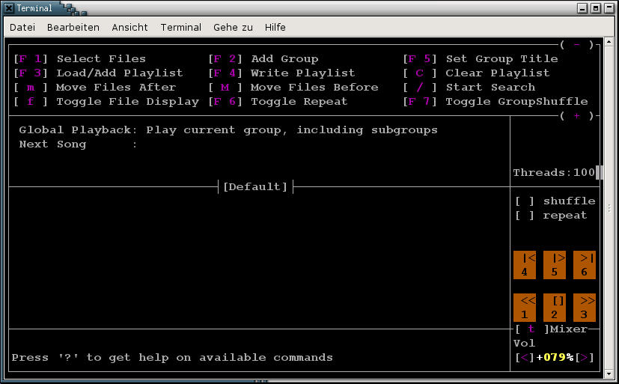This screenshot has height=384, width=619.
Task: Enable the shuffle checkbox
Action: point(525,201)
